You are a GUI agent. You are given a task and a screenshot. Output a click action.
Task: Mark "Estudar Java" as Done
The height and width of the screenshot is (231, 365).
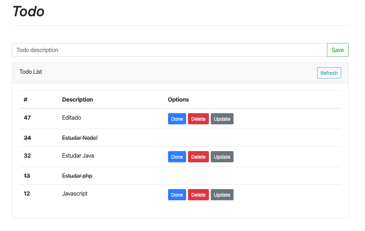(x=177, y=157)
